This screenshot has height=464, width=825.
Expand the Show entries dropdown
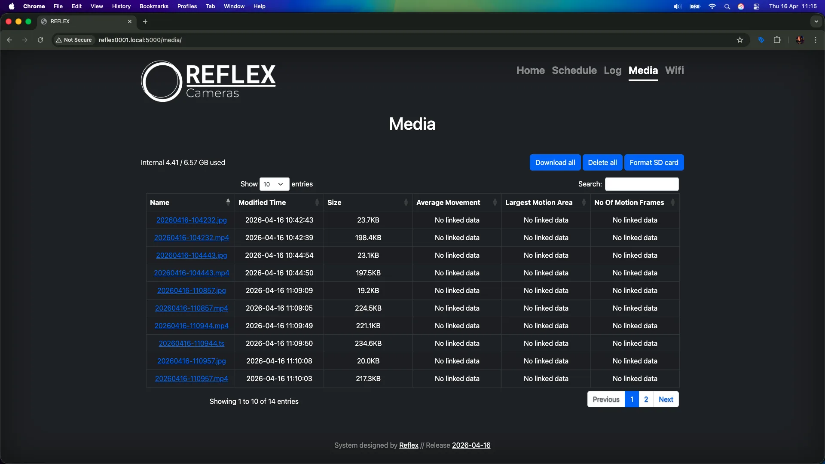(x=274, y=184)
